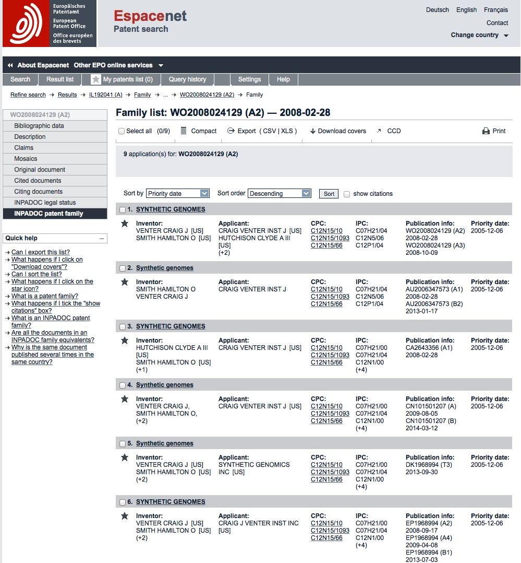This screenshot has height=563, width=521.
Task: Star the CN101501207 Synthetic genomes result
Action: click(125, 399)
